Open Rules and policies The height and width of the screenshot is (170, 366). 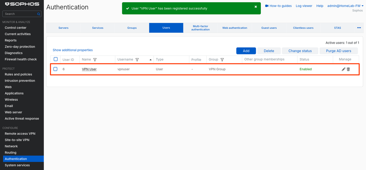pyautogui.click(x=18, y=74)
